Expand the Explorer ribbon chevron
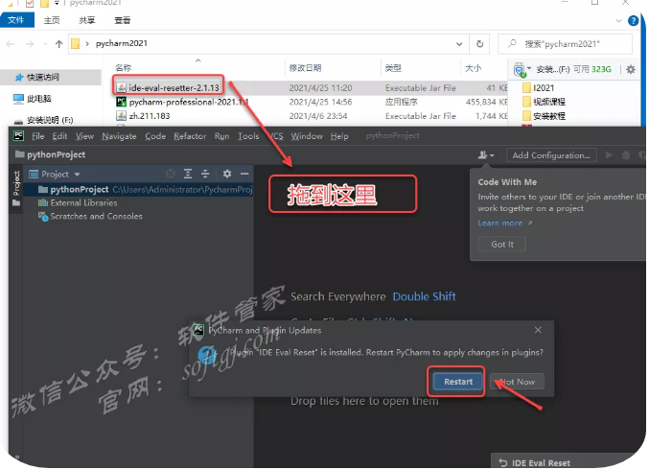Screen dimensions: 649x470 pyautogui.click(x=618, y=21)
